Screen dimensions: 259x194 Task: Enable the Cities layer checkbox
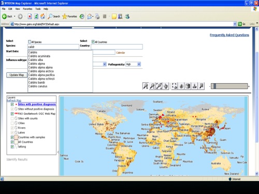(12, 123)
